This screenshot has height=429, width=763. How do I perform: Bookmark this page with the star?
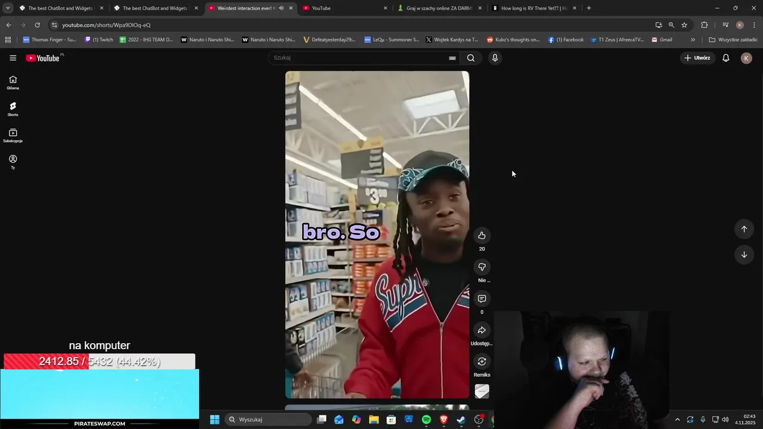(x=684, y=25)
